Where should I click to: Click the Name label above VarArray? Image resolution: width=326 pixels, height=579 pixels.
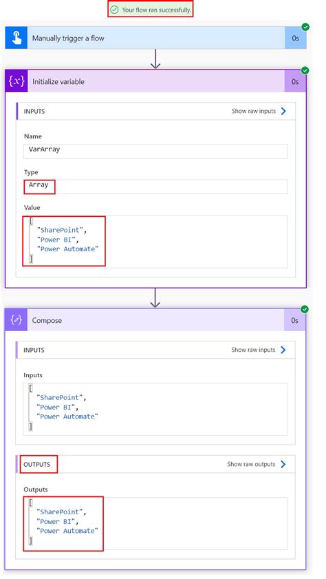point(33,136)
